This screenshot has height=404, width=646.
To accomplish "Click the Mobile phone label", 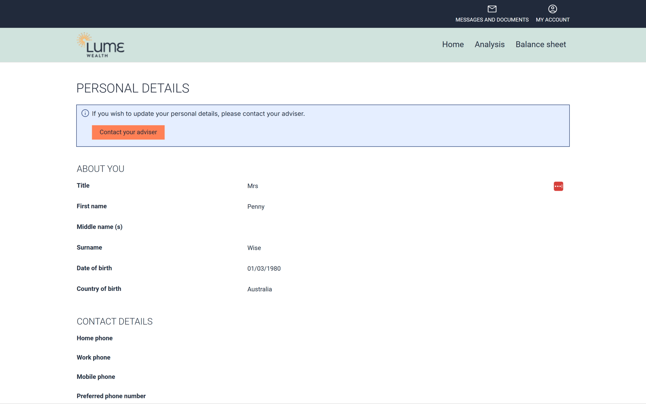I will pos(96,377).
